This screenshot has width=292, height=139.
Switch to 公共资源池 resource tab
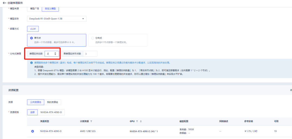pos(36,102)
